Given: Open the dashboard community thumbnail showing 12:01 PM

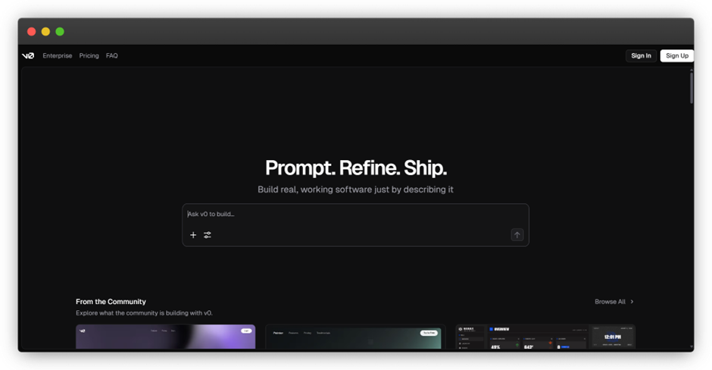Looking at the screenshot, I should pos(545,337).
